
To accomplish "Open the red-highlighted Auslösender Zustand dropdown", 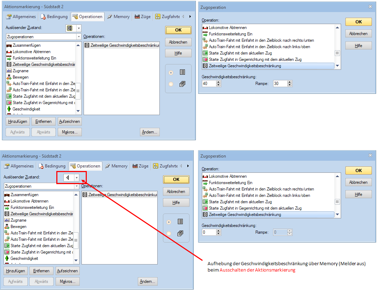I will point(76,178).
